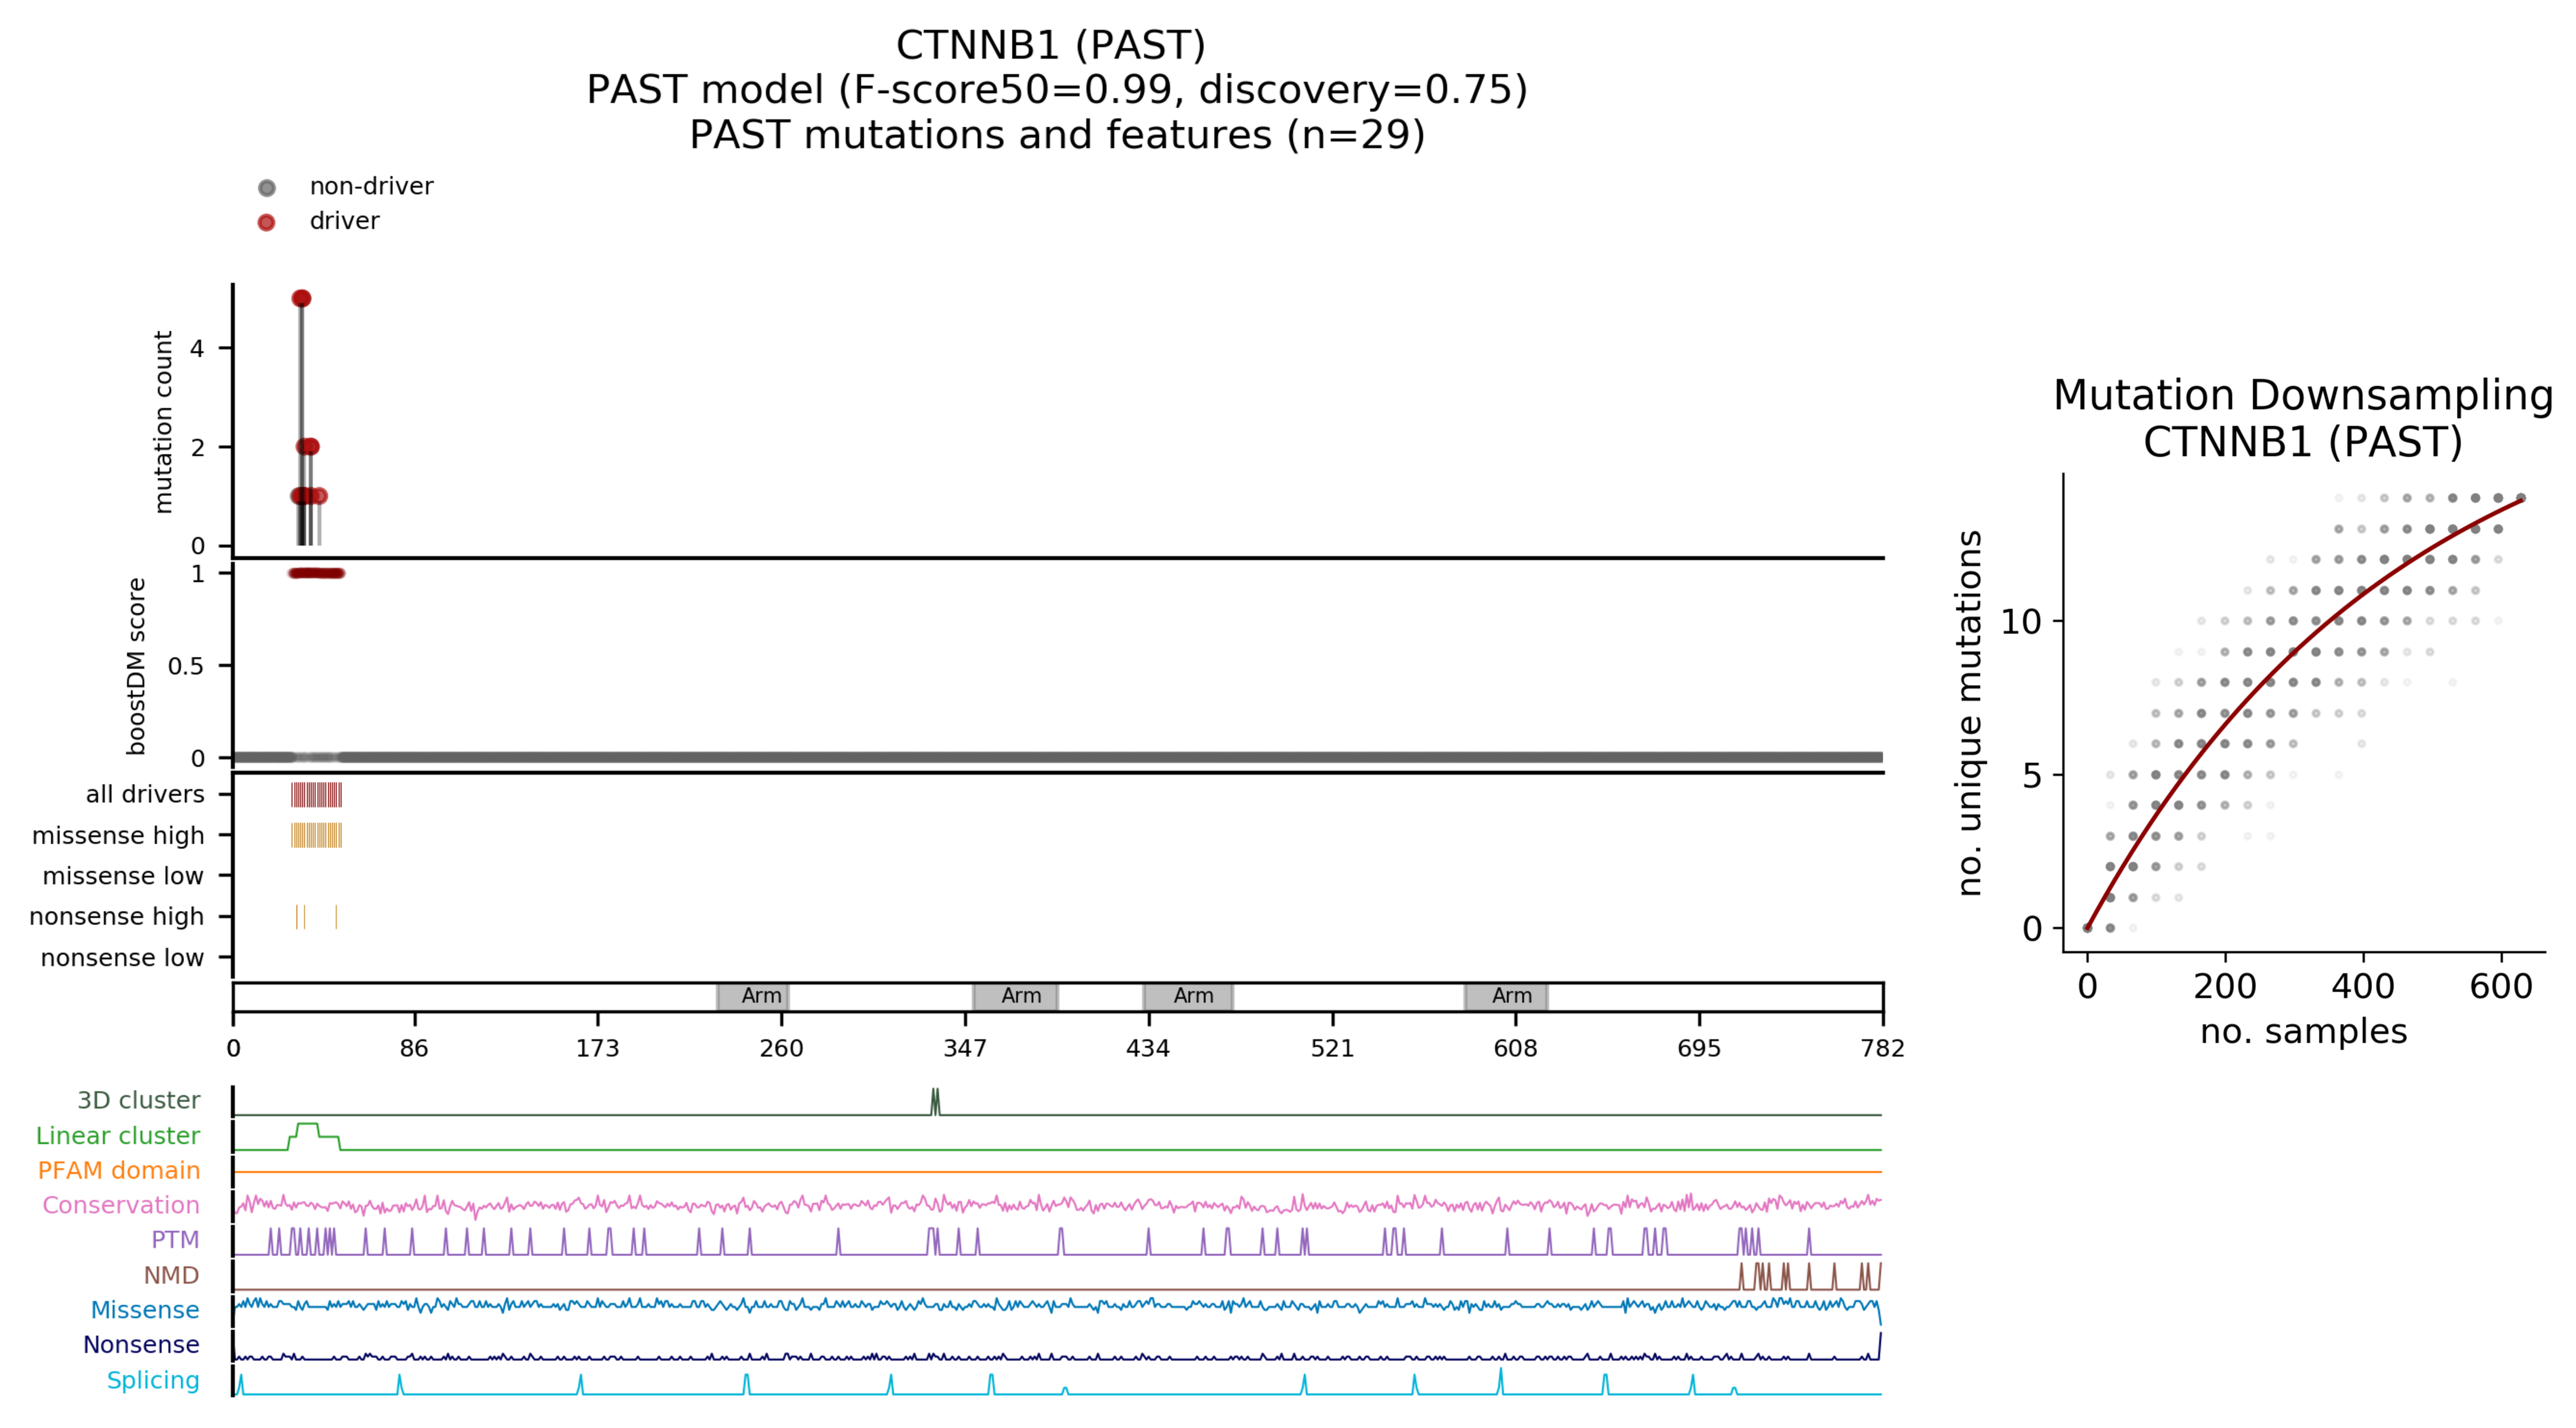Click the 'Conservation' track label
Image resolution: width=2576 pixels, height=1428 pixels.
click(120, 1205)
